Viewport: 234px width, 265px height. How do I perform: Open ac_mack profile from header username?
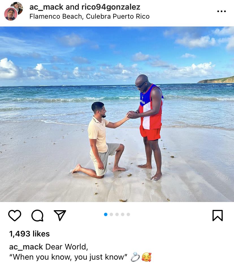[46, 7]
